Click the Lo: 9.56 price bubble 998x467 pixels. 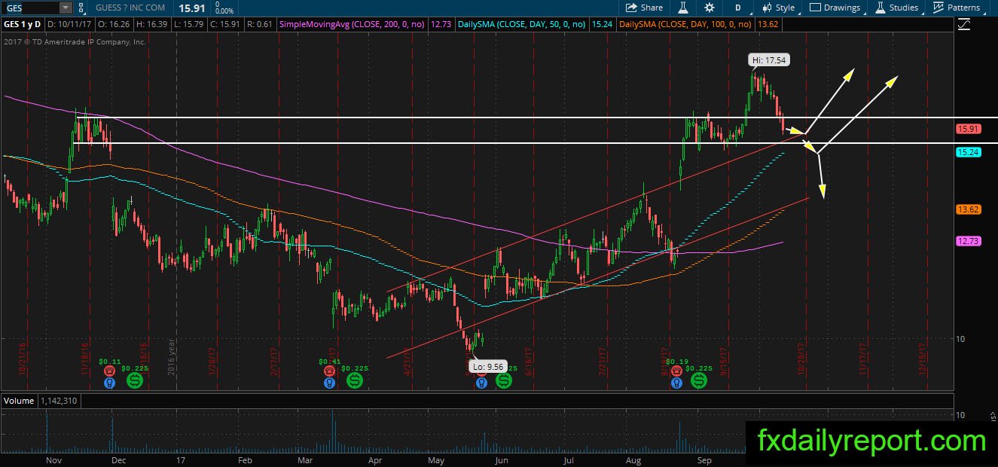[x=487, y=367]
